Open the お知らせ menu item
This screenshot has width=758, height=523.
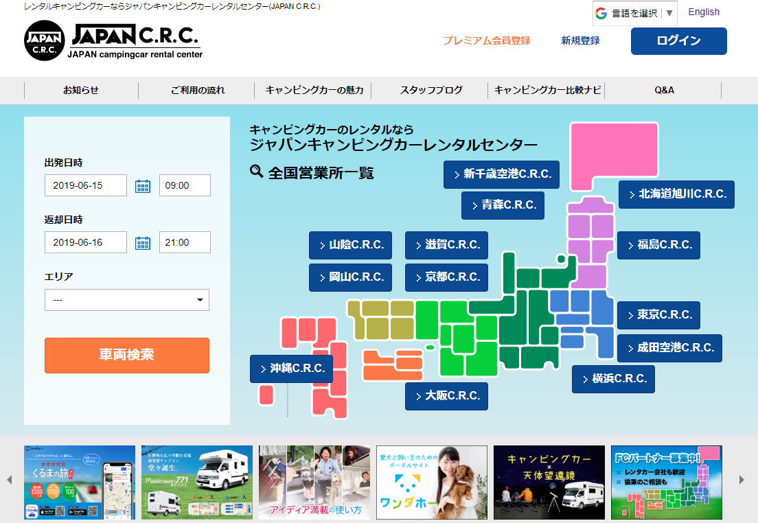click(80, 90)
